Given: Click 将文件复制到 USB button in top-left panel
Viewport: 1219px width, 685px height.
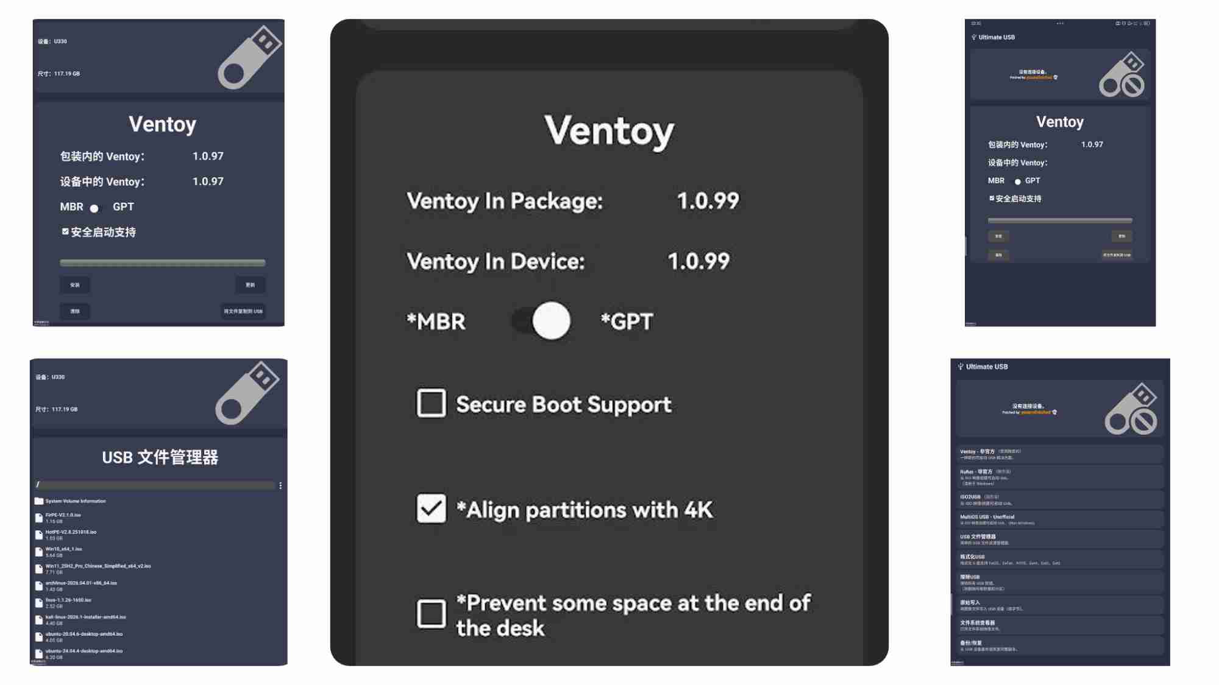Looking at the screenshot, I should 243,311.
